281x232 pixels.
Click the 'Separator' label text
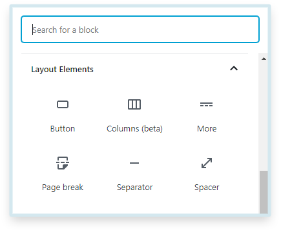(134, 188)
